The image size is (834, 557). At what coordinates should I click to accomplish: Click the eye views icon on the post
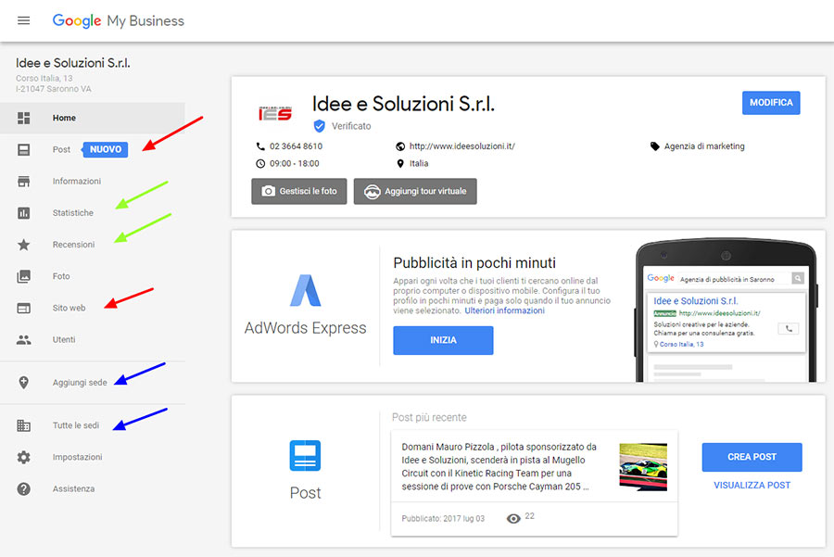pos(513,519)
